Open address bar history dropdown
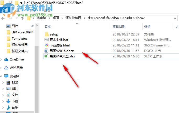The image size is (179, 113). click(x=175, y=18)
